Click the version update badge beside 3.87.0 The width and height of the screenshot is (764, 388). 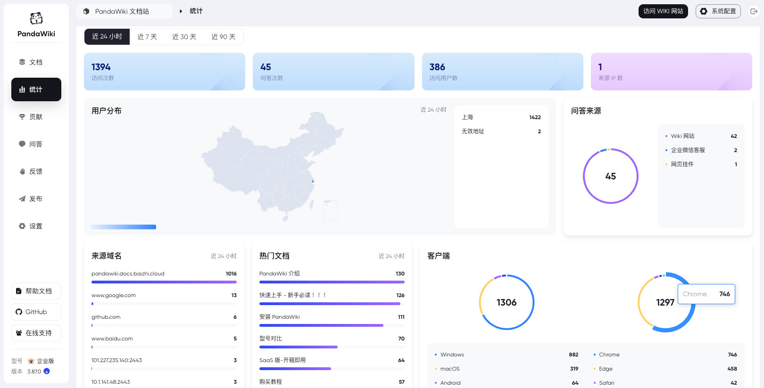click(47, 371)
